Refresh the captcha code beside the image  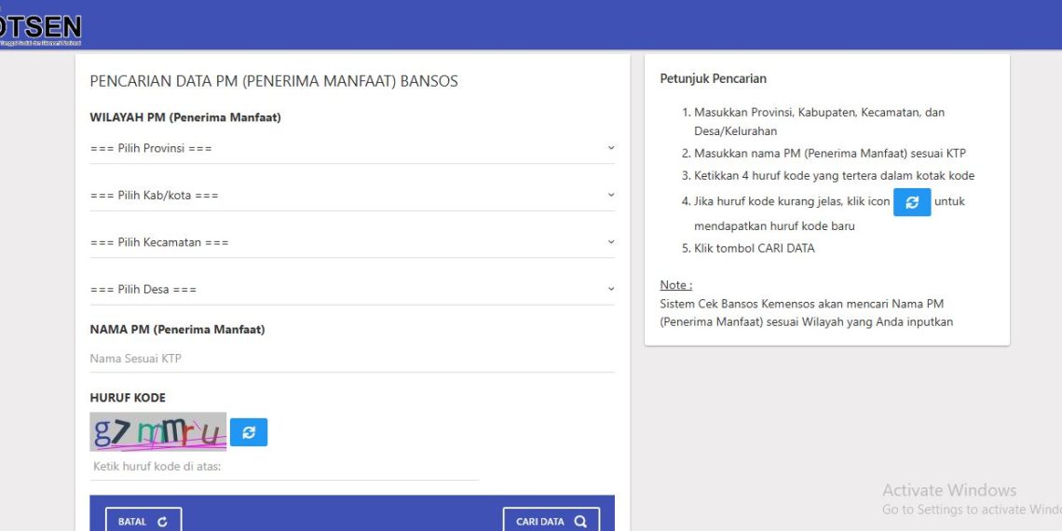249,432
